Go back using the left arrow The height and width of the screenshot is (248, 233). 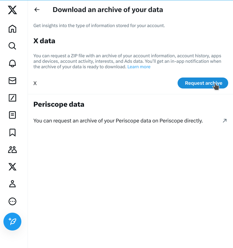point(37,10)
